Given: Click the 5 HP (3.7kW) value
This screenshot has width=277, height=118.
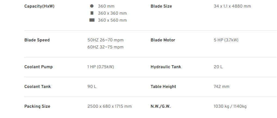Looking at the screenshot, I should (226, 40).
